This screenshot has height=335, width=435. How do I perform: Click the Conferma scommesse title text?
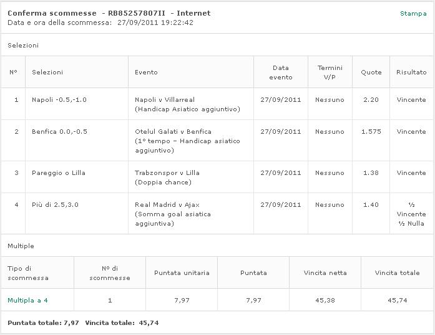tap(52, 13)
